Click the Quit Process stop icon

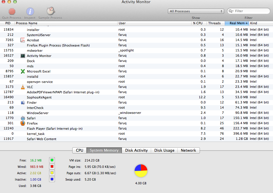coord(12,12)
